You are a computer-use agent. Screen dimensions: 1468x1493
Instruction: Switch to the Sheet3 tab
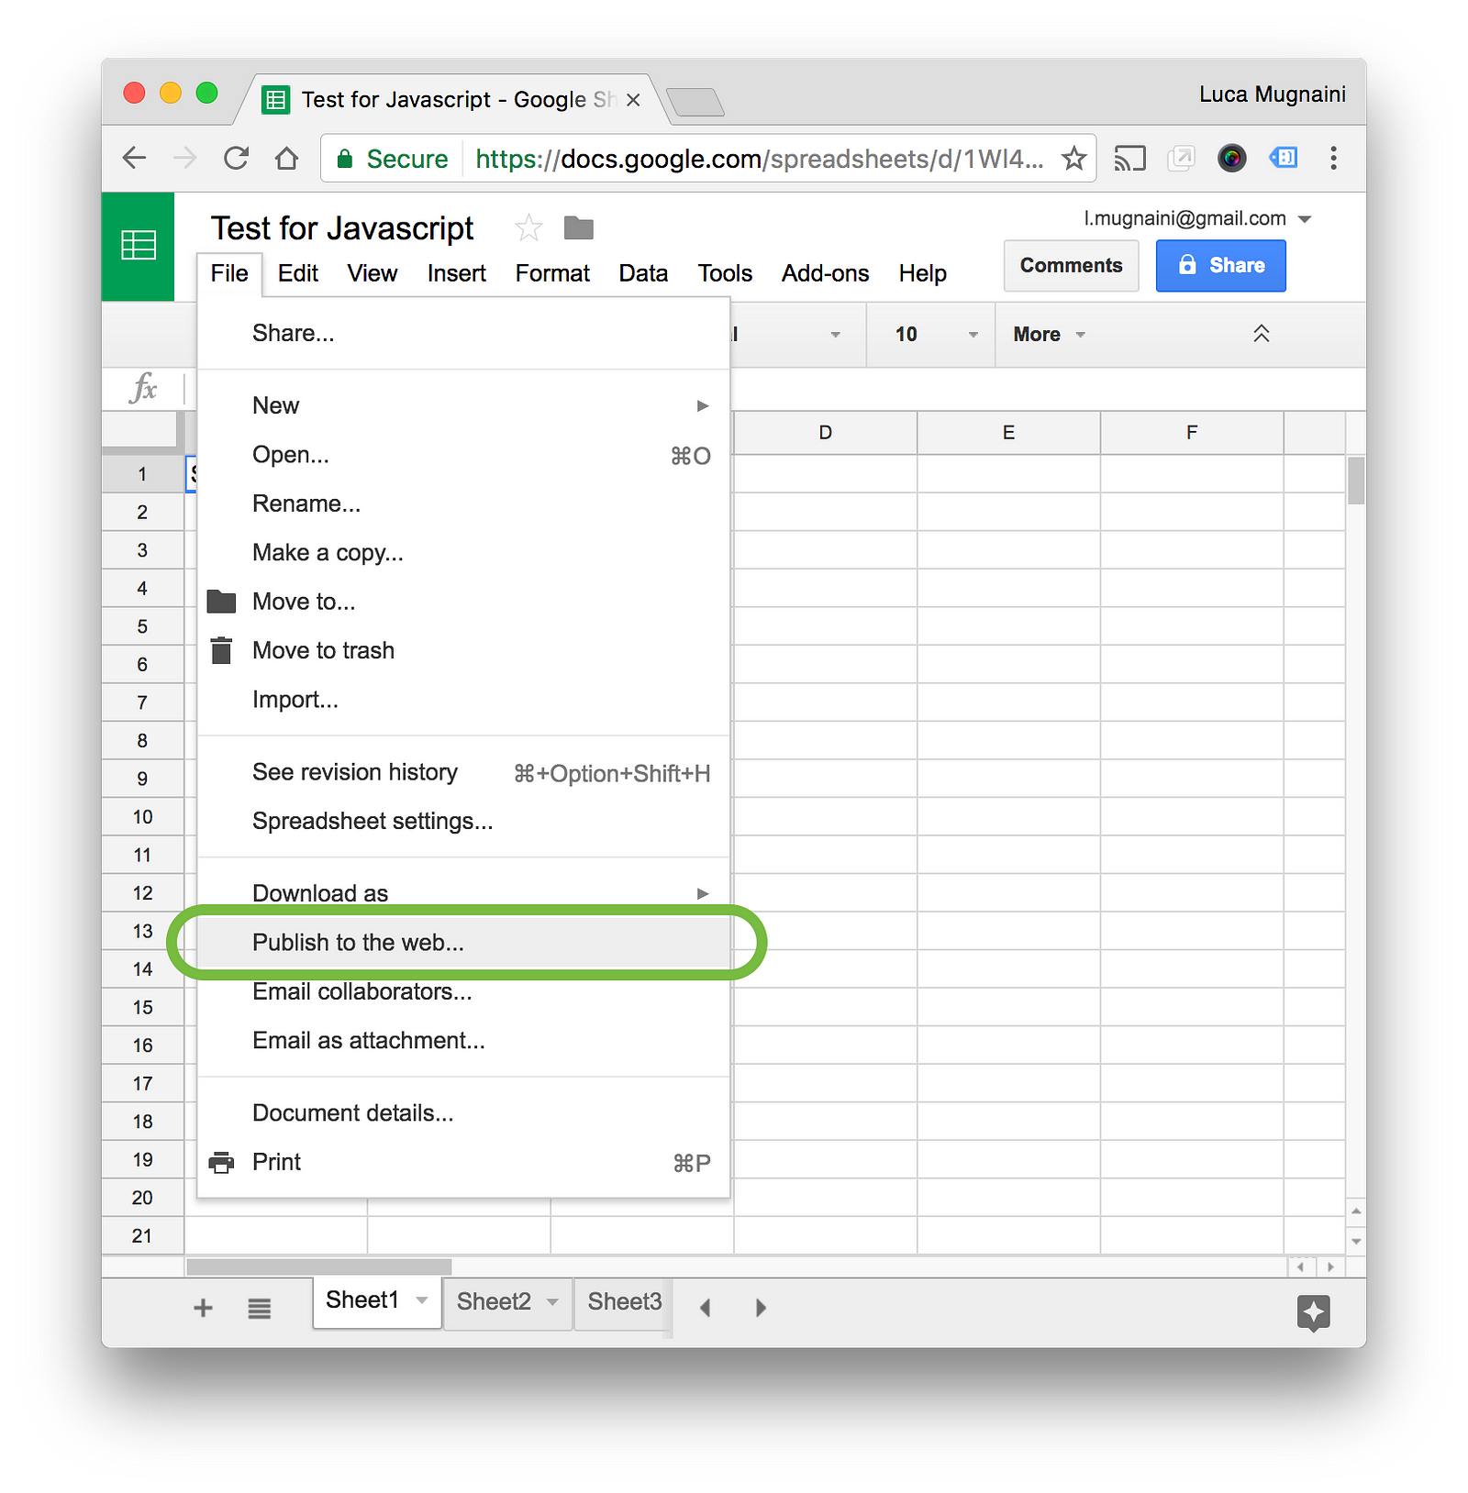click(x=624, y=1302)
